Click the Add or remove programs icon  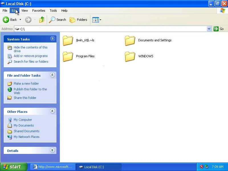10,56
